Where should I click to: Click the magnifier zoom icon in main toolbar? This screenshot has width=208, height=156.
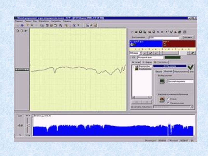pos(60,25)
